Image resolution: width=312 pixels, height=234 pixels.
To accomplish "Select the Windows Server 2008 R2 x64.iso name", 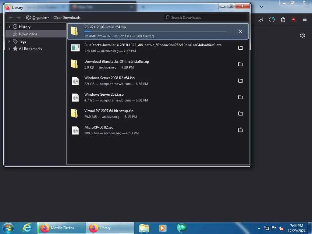I will pyautogui.click(x=109, y=78).
